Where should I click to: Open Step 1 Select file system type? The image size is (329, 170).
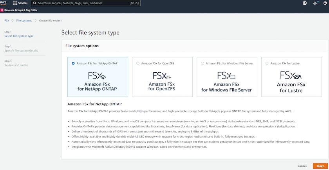[19, 36]
